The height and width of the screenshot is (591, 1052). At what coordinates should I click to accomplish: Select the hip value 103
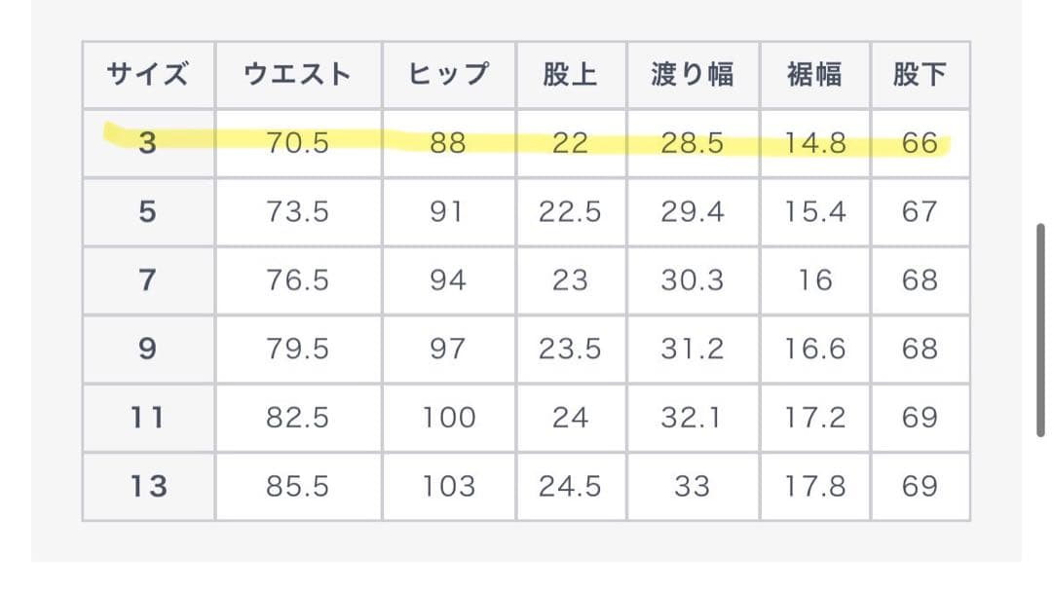click(x=447, y=486)
